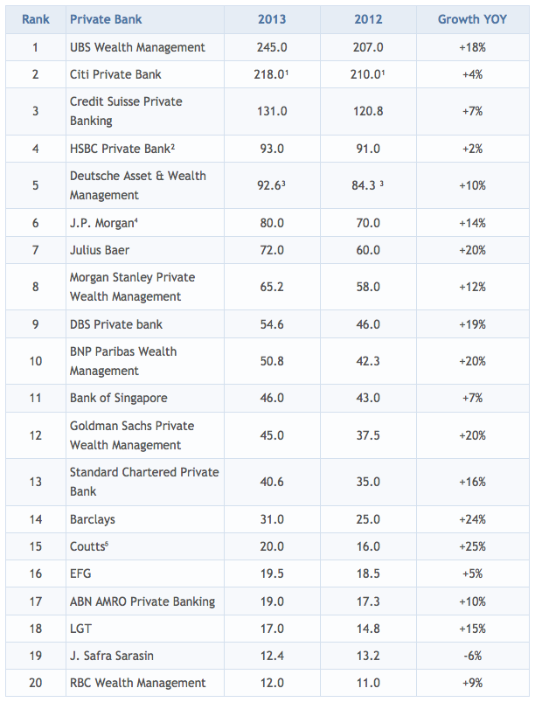The image size is (535, 702).
Task: Click Credit Suisse's 120.8 value for 2012
Action: (367, 111)
